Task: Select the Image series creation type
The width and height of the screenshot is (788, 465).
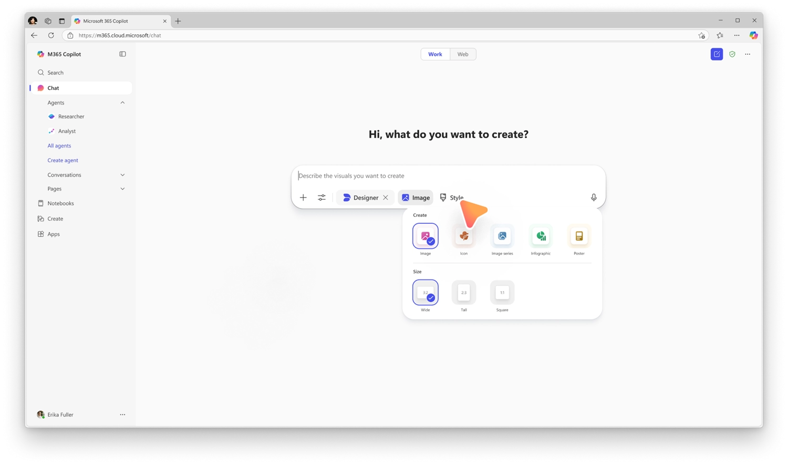Action: (502, 236)
